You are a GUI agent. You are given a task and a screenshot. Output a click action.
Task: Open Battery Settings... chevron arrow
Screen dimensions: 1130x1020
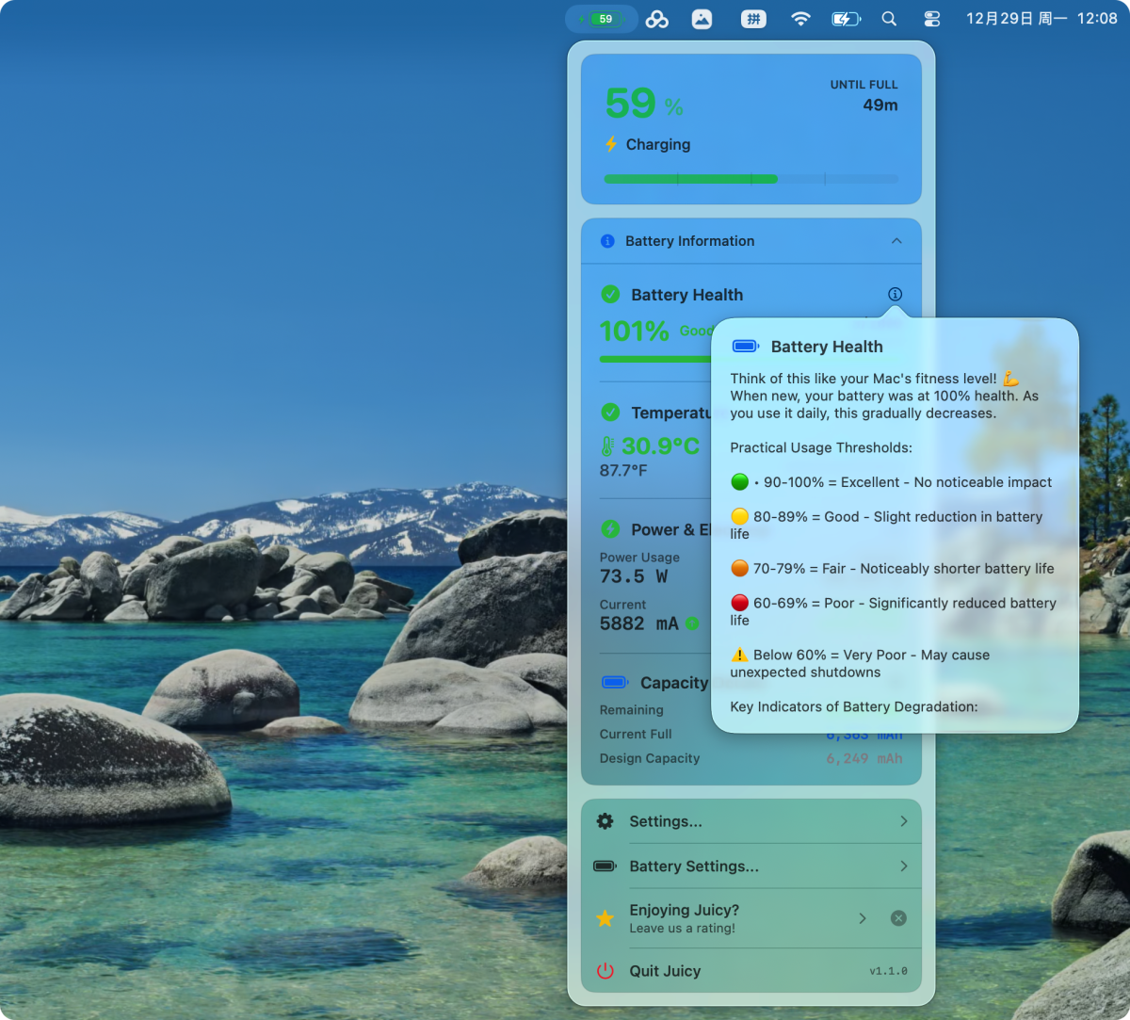(x=903, y=866)
